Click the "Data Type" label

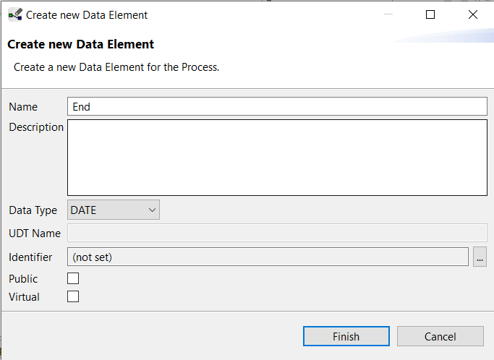[33, 210]
